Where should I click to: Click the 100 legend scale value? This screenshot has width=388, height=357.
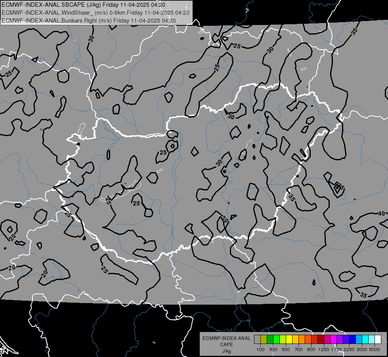click(x=260, y=349)
